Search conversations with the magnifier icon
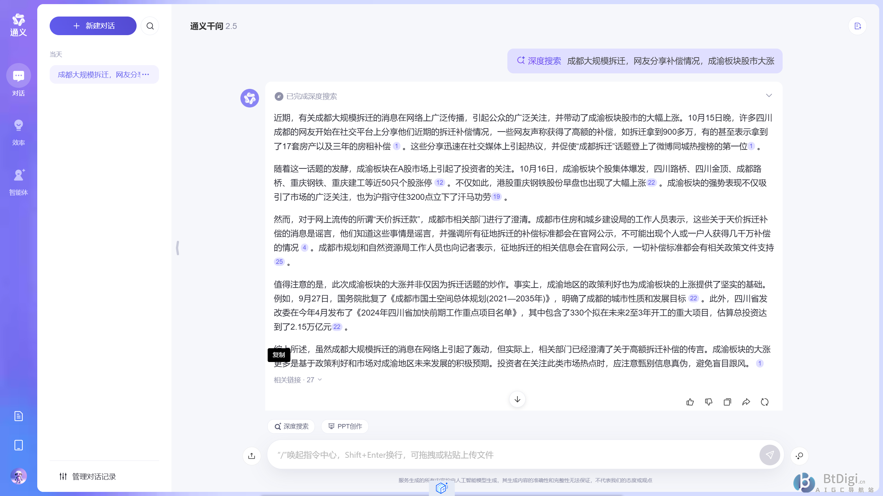Viewport: 883px width, 496px height. (150, 26)
